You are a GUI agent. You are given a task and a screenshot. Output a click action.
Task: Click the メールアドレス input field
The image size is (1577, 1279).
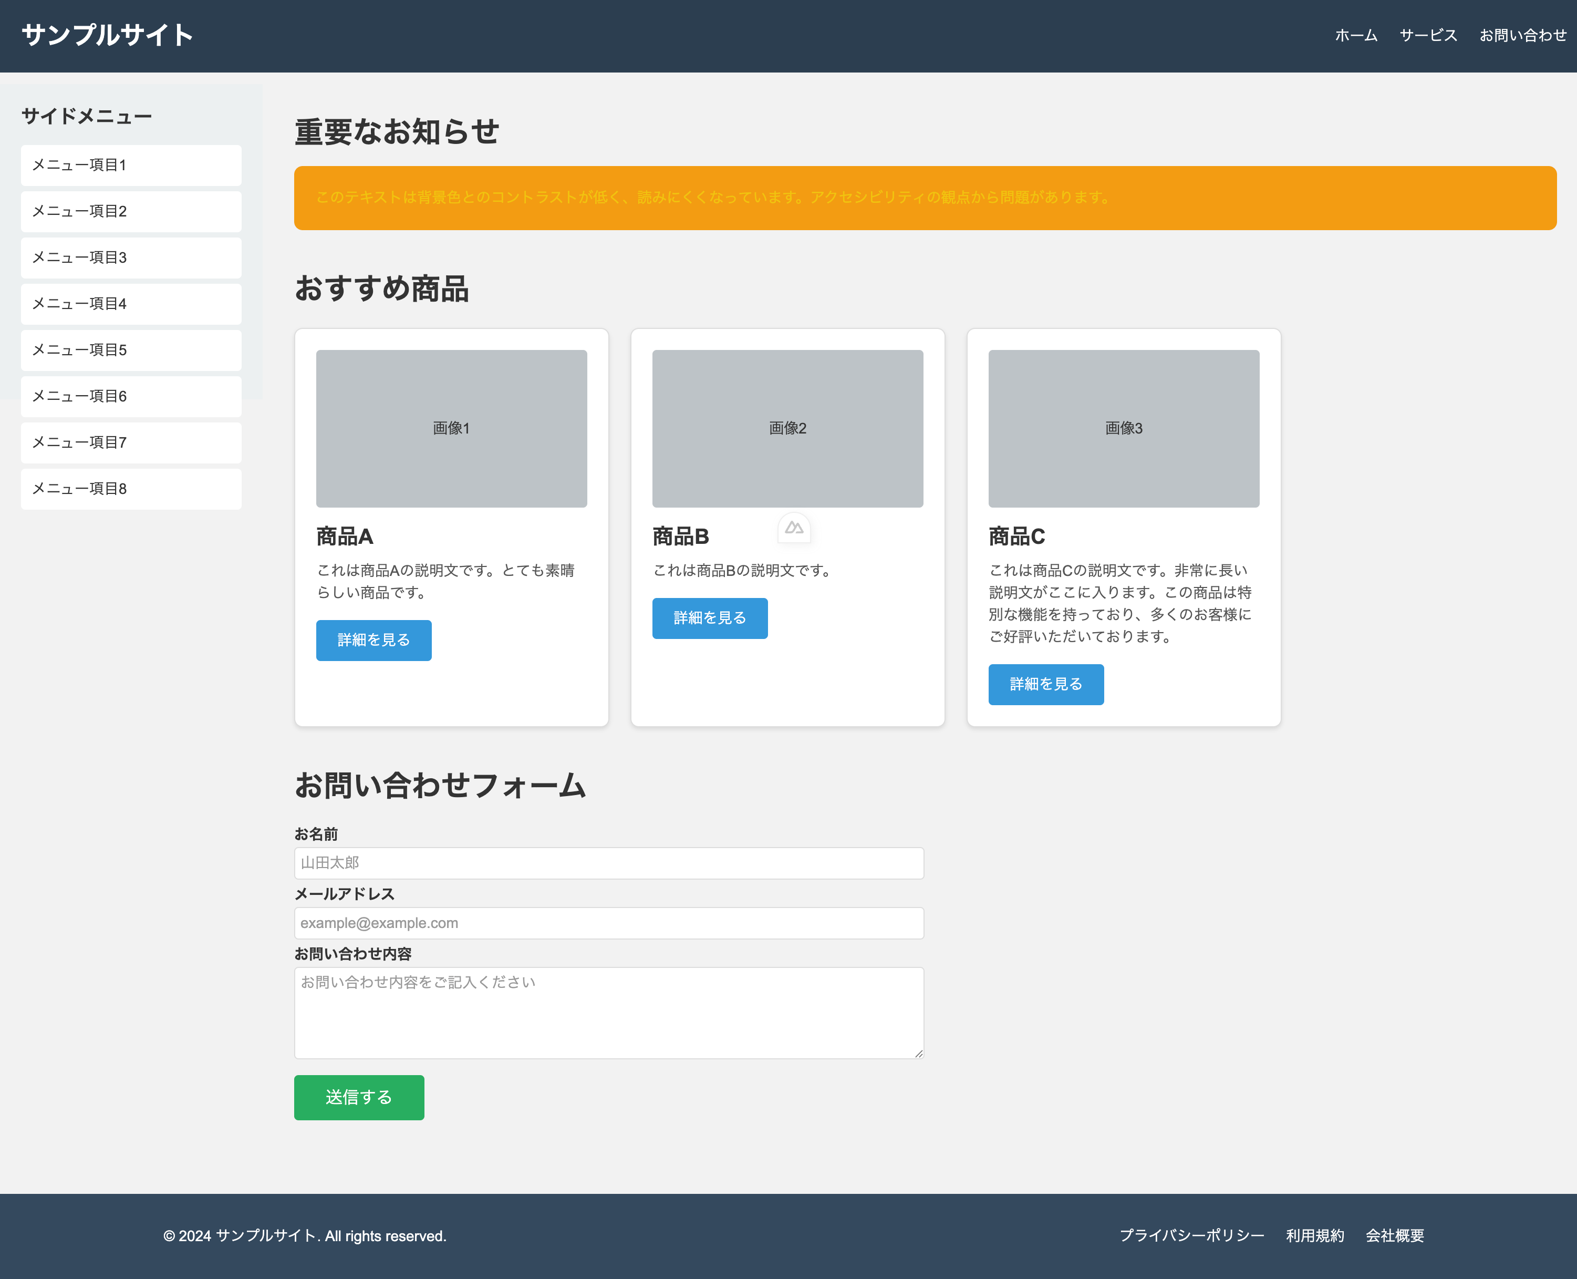pos(609,922)
